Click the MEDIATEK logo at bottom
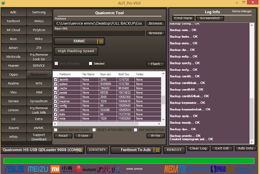This screenshot has height=174, width=260. coord(175,169)
